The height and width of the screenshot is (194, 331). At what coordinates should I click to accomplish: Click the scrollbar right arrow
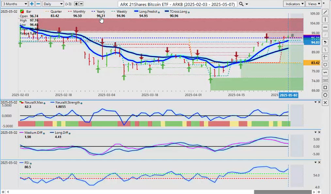click(314, 192)
